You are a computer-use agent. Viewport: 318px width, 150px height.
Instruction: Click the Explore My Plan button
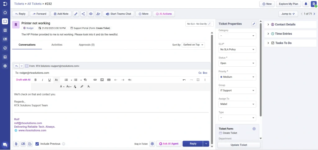(288, 4)
